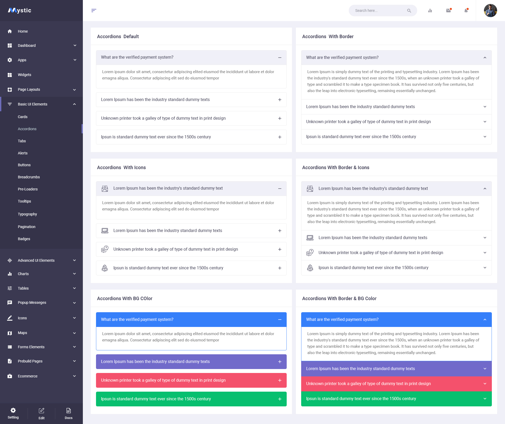This screenshot has height=424, width=505.
Task: Open the mail envelope notifications icon
Action: pos(448,11)
